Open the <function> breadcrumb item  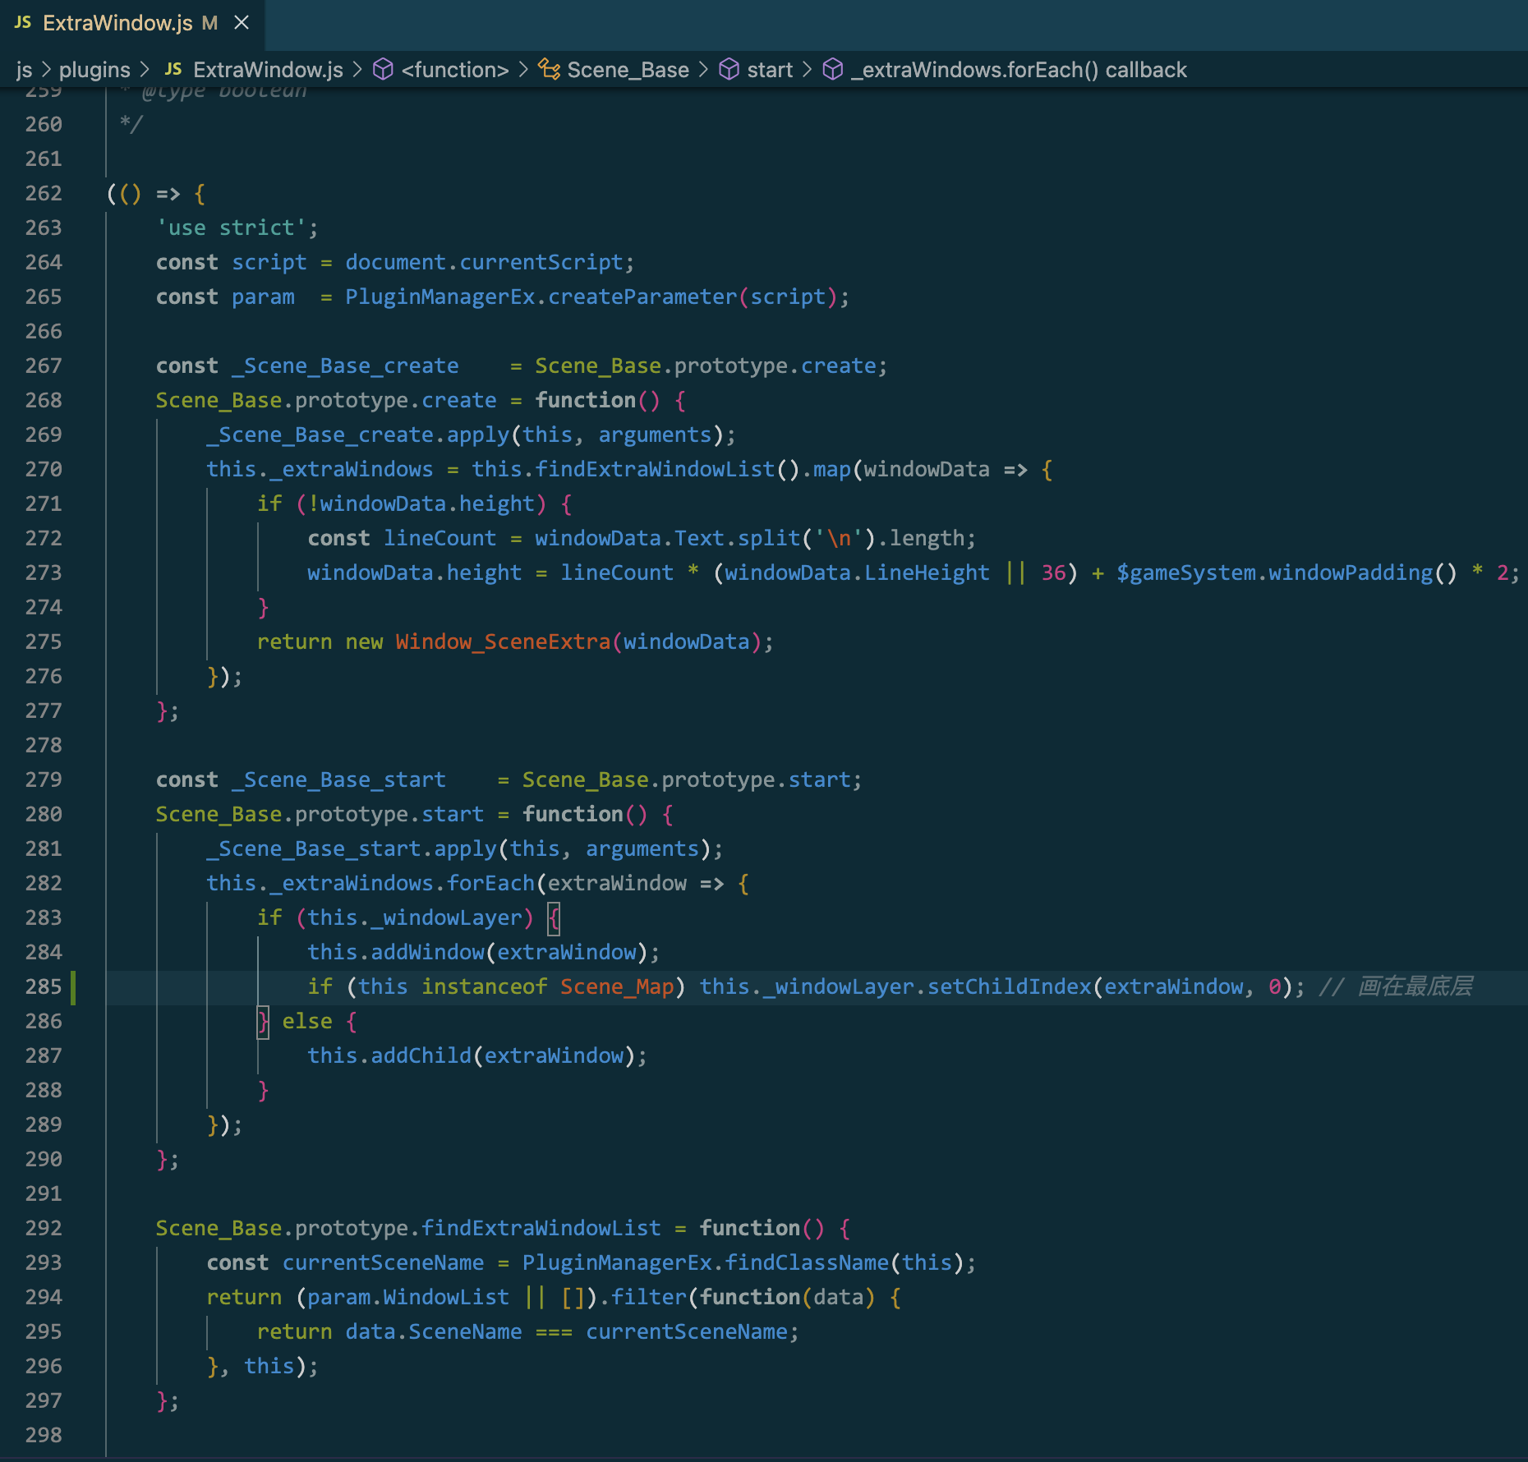pyautogui.click(x=455, y=70)
